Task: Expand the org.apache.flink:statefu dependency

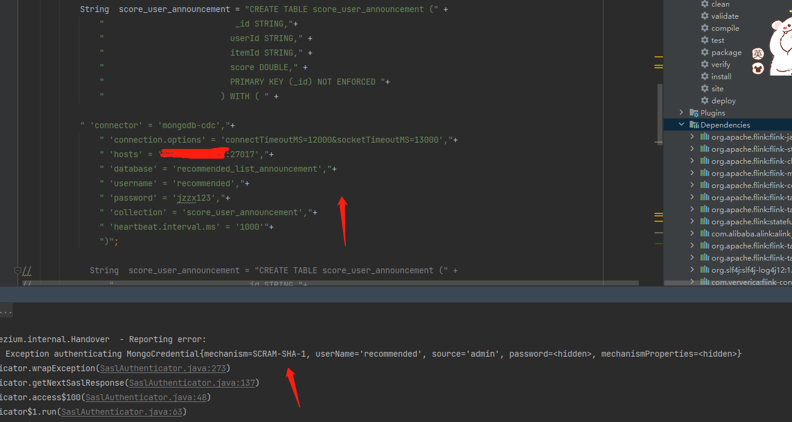Action: point(693,221)
